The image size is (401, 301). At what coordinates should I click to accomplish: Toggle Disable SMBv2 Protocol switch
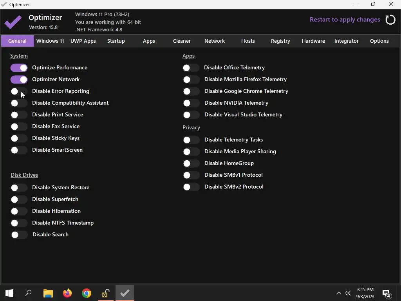tap(191, 187)
